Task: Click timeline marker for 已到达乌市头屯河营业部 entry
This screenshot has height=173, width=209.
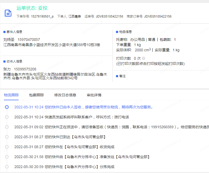Action: (7, 137)
